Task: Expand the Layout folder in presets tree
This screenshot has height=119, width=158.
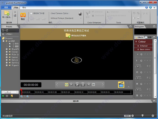Action: pyautogui.click(x=7, y=57)
